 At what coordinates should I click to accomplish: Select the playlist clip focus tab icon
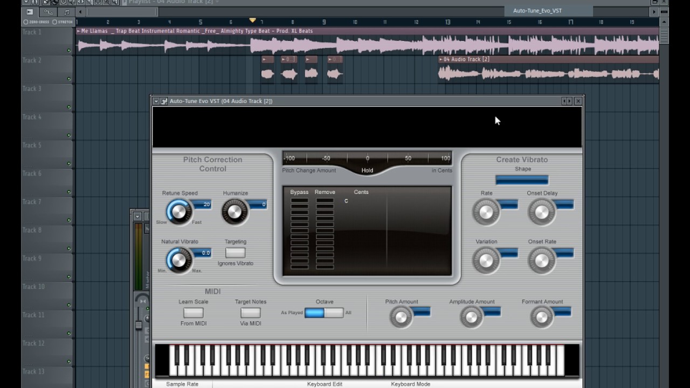coord(30,12)
